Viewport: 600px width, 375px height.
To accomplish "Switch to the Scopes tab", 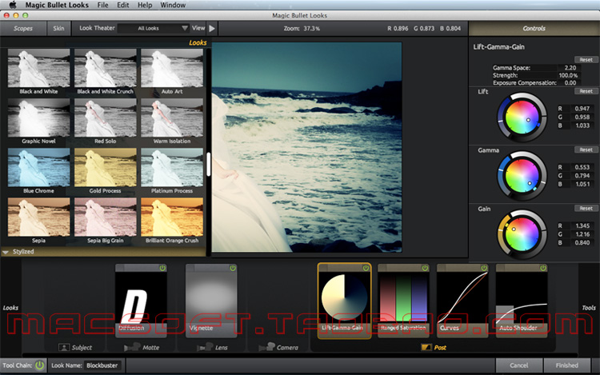I will pyautogui.click(x=23, y=28).
